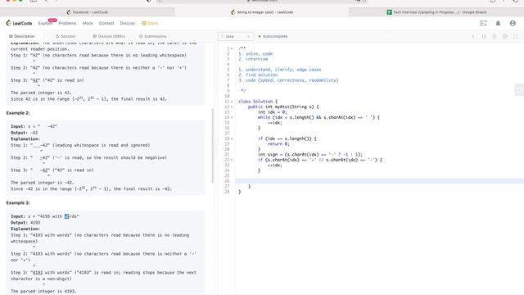Switch to the Submissions tab
Image resolution: width=524 pixels, height=295 pixels.
click(153, 36)
